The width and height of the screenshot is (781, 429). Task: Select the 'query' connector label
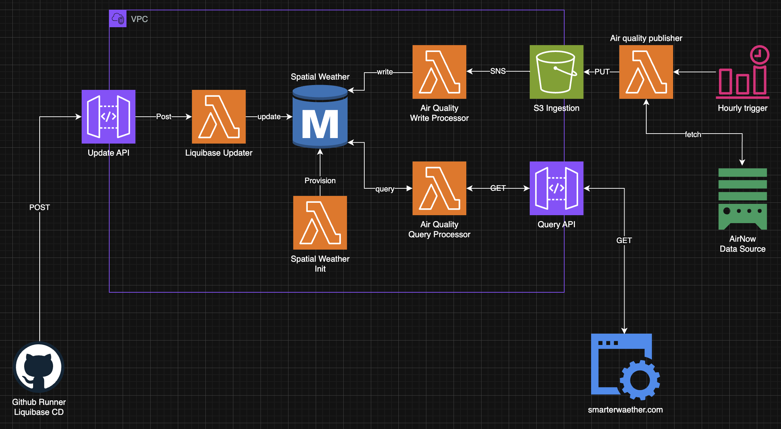385,189
